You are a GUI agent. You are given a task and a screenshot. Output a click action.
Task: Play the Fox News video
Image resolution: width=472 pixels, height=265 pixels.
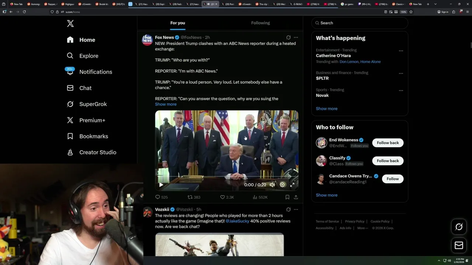point(161,185)
